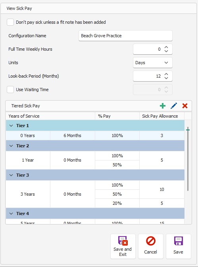Focus the Configuration Name text field

coord(125,36)
